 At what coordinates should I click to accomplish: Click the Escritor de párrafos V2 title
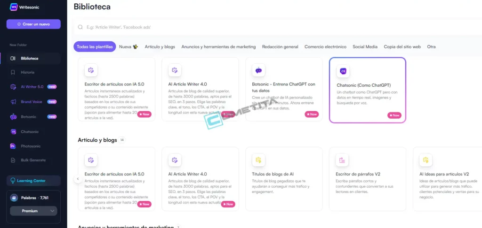coord(358,174)
